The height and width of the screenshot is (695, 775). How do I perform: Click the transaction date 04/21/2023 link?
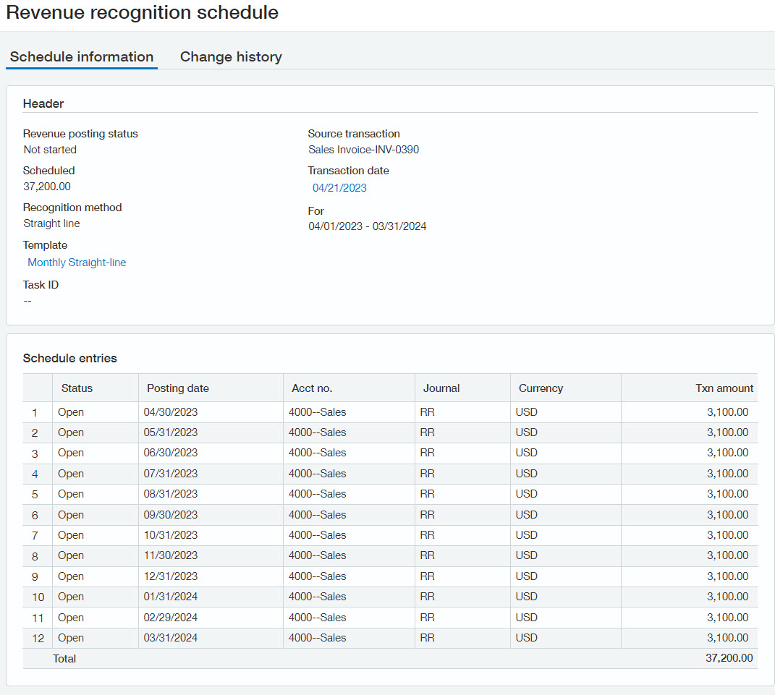point(339,188)
